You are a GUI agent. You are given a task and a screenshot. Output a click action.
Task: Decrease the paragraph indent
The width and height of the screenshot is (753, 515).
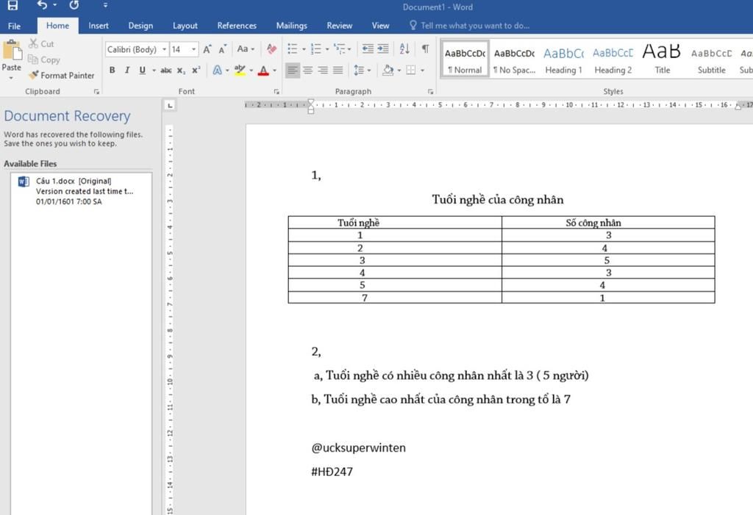pyautogui.click(x=368, y=49)
